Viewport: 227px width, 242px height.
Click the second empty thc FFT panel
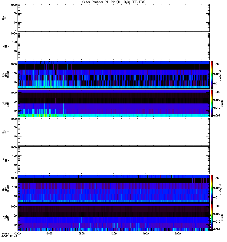tap(113, 160)
